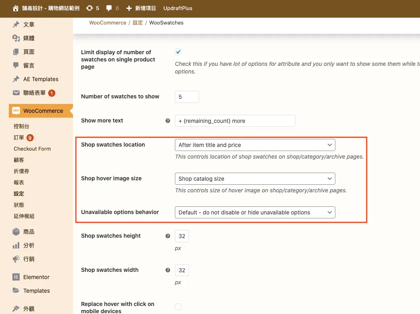Click the envelope icon beside 聯絡表單
The width and height of the screenshot is (420, 314).
[x=16, y=93]
